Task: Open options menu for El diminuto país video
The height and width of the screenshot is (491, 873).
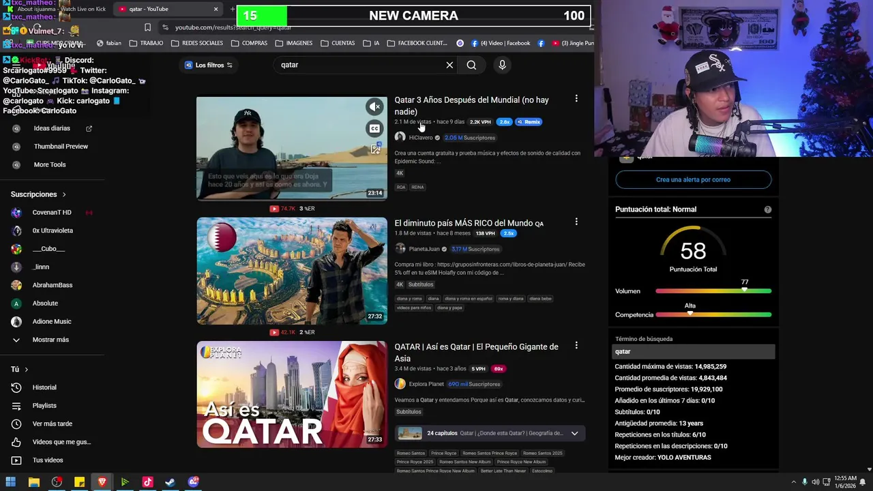Action: tap(576, 222)
